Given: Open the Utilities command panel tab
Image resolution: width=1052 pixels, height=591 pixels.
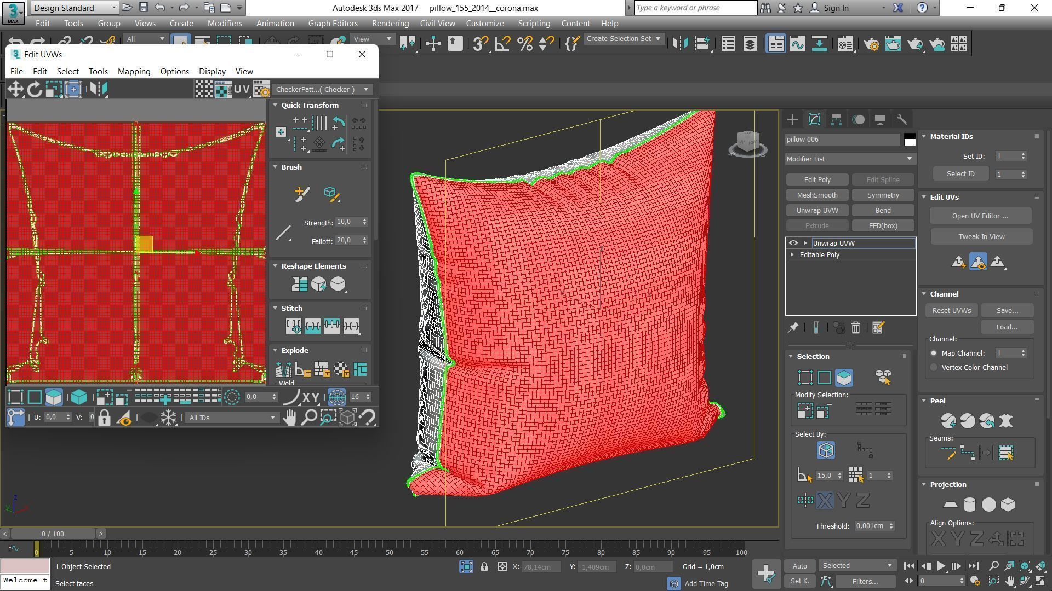Looking at the screenshot, I should 901,119.
